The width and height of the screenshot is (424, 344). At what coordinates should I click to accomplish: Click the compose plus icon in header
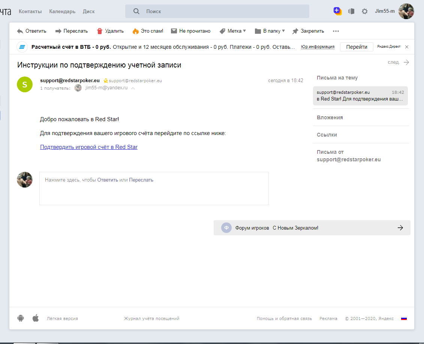tap(337, 11)
